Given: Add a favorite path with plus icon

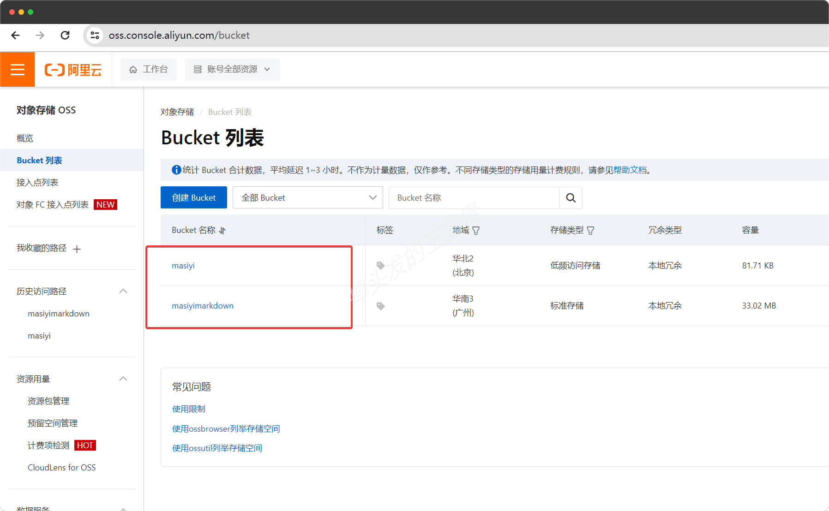Looking at the screenshot, I should [x=77, y=249].
